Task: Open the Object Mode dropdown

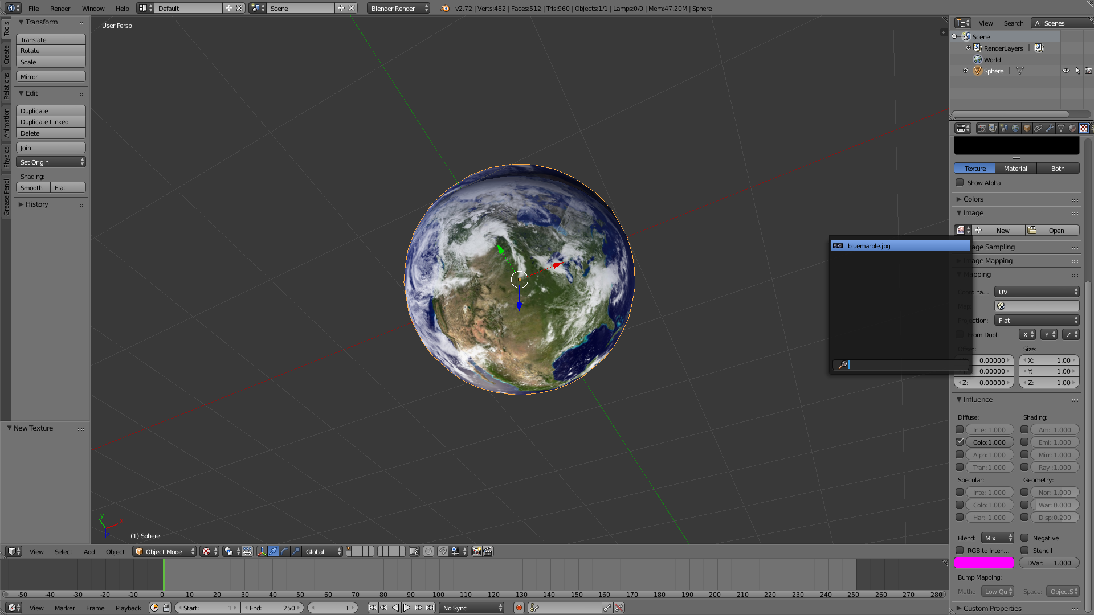Action: [x=164, y=551]
